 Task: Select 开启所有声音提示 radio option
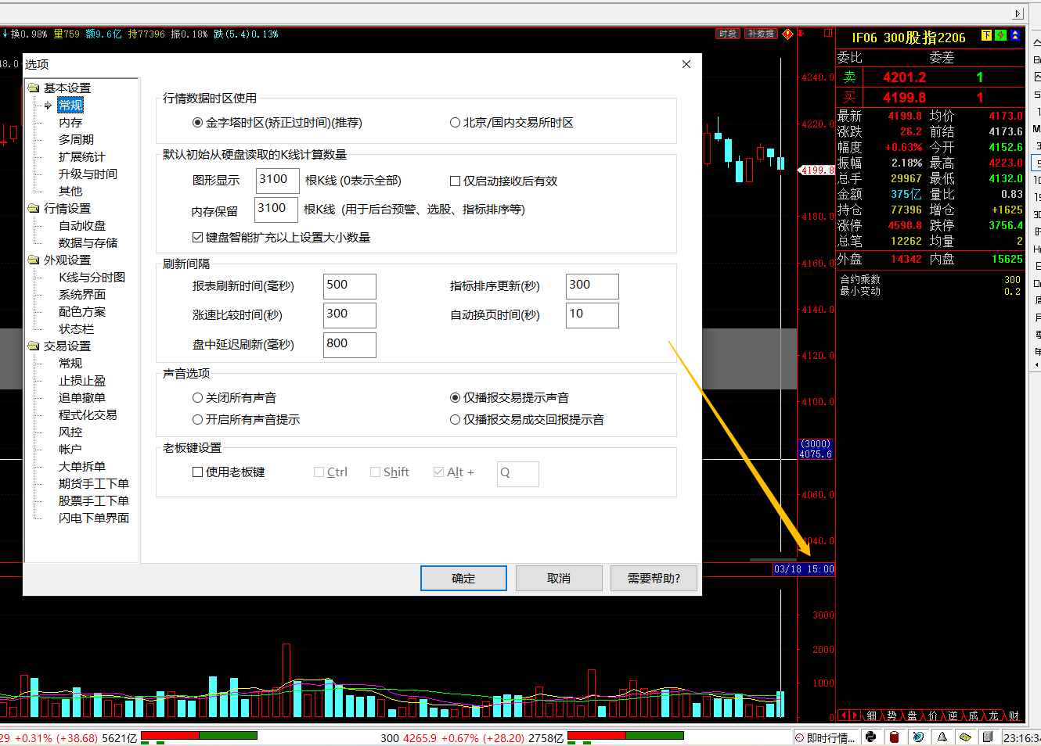[246, 419]
